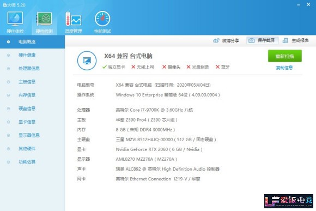Click the 微博分享 weibo icon
Screen dimensions: 316x211
[216, 40]
